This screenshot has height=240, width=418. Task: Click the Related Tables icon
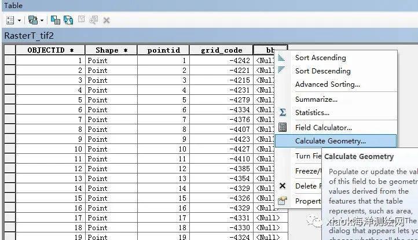32,20
